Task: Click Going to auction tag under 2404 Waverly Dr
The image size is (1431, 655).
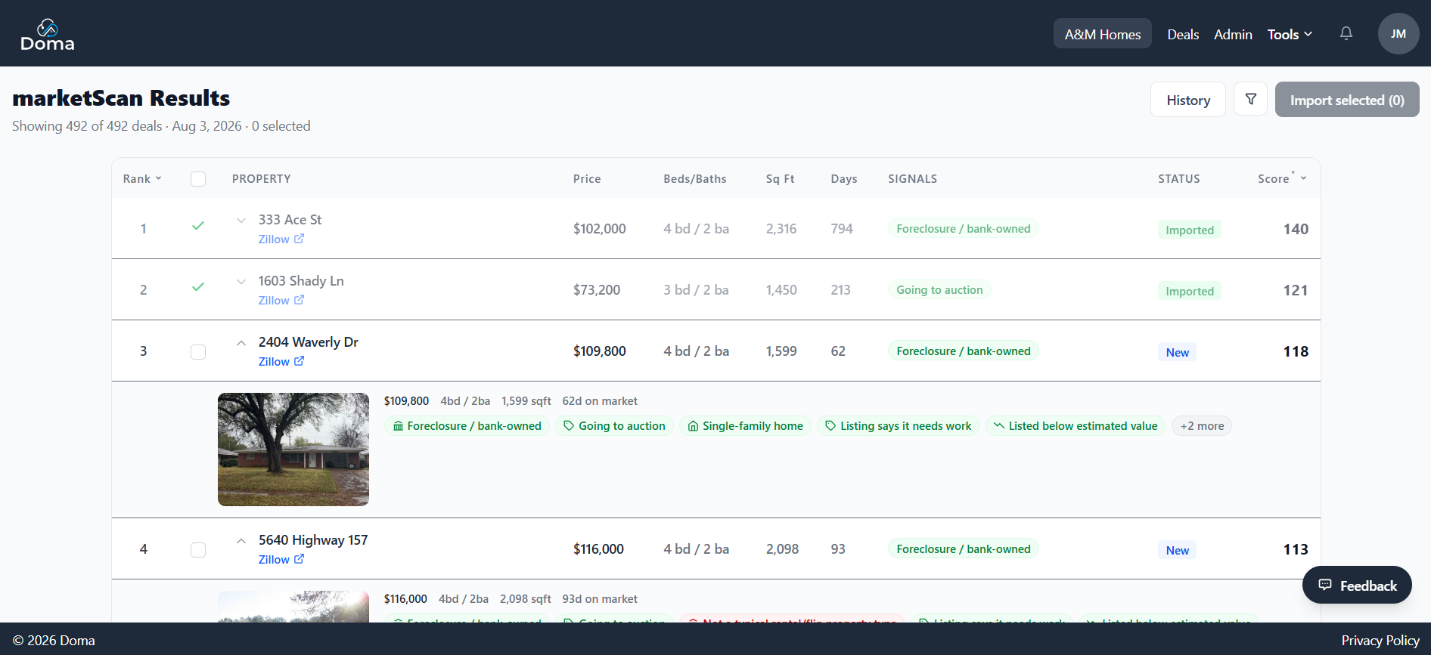Action: (614, 426)
